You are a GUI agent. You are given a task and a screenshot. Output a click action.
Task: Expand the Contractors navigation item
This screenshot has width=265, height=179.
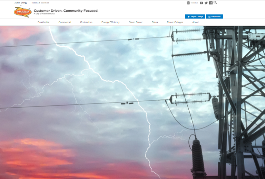click(86, 22)
